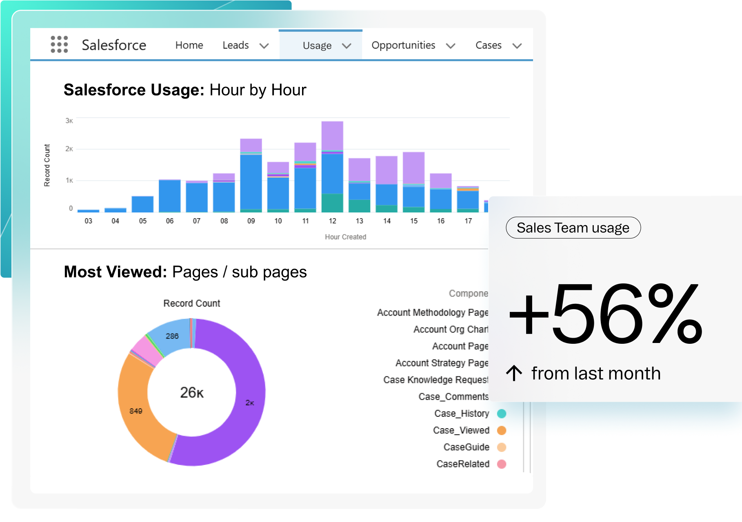
Task: Select the Case_History legend label
Action: pos(462,414)
